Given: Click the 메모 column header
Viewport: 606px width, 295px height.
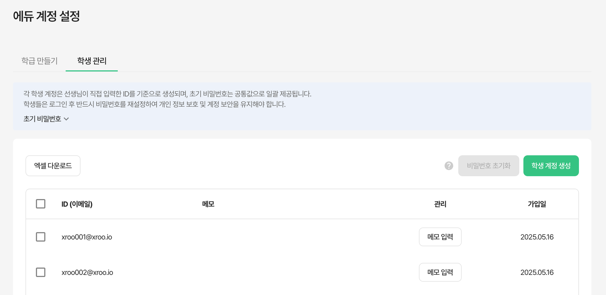Looking at the screenshot, I should (x=208, y=204).
